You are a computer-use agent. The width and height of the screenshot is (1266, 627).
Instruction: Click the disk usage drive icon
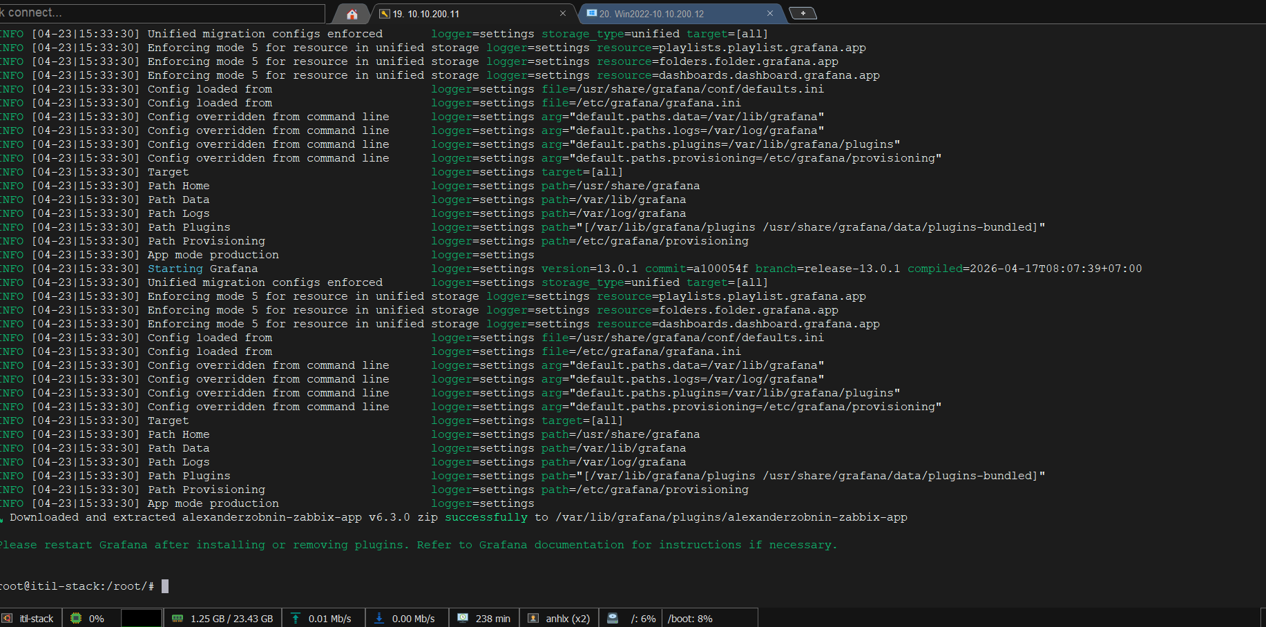tap(613, 619)
